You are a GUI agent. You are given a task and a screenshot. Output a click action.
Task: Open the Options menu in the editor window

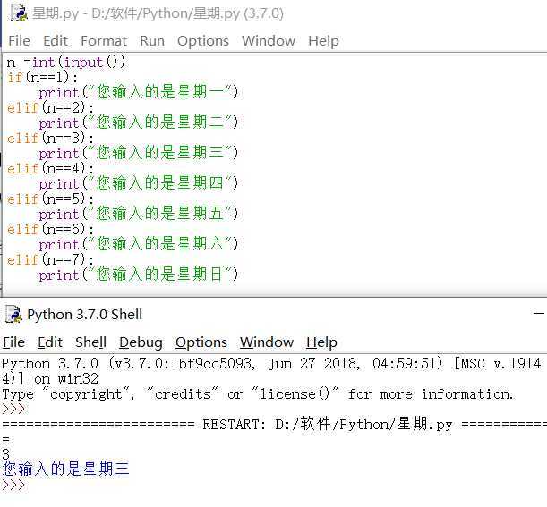pos(203,41)
